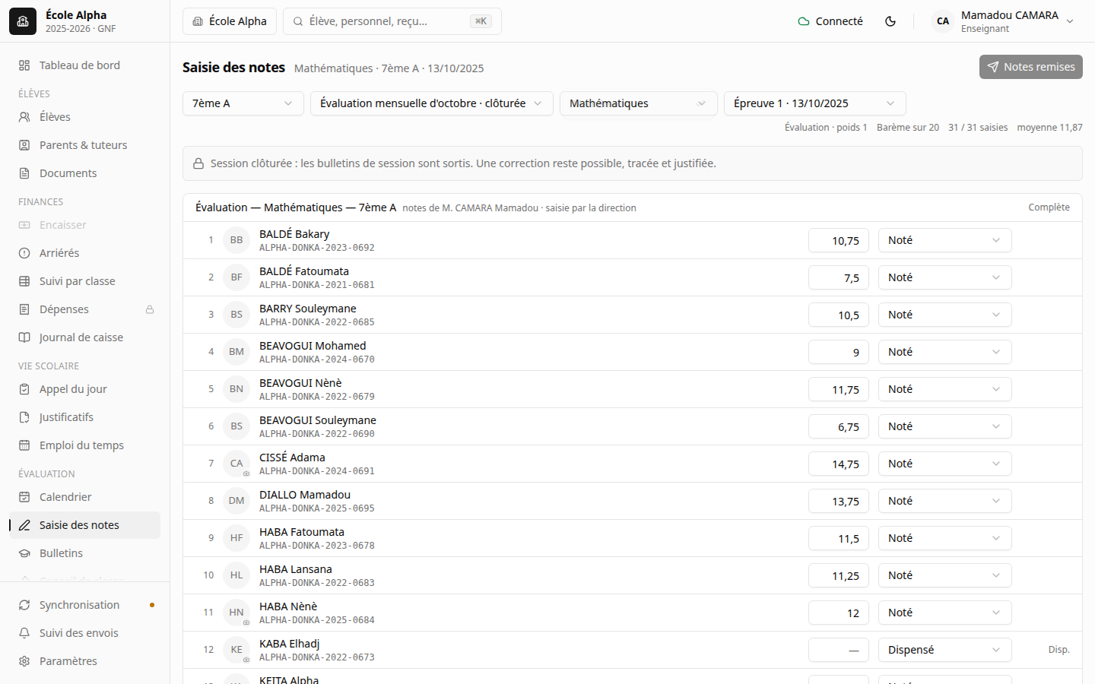The height and width of the screenshot is (684, 1095).
Task: Click the Paramètres gear icon
Action: coord(24,661)
